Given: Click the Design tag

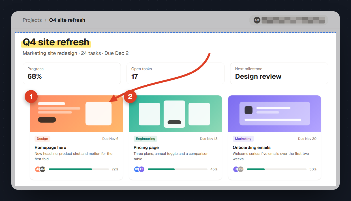Looking at the screenshot, I should pos(42,139).
